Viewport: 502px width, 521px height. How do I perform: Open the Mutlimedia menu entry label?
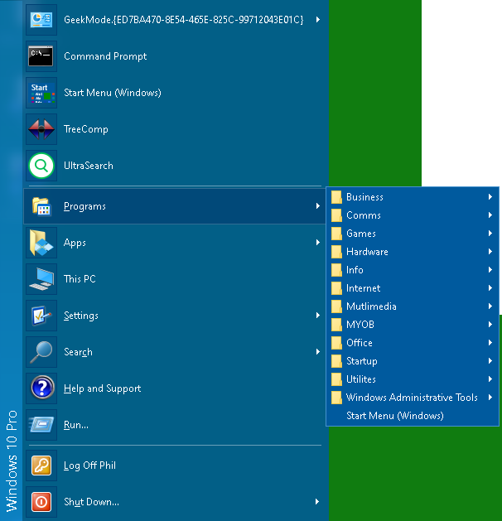coord(371,306)
